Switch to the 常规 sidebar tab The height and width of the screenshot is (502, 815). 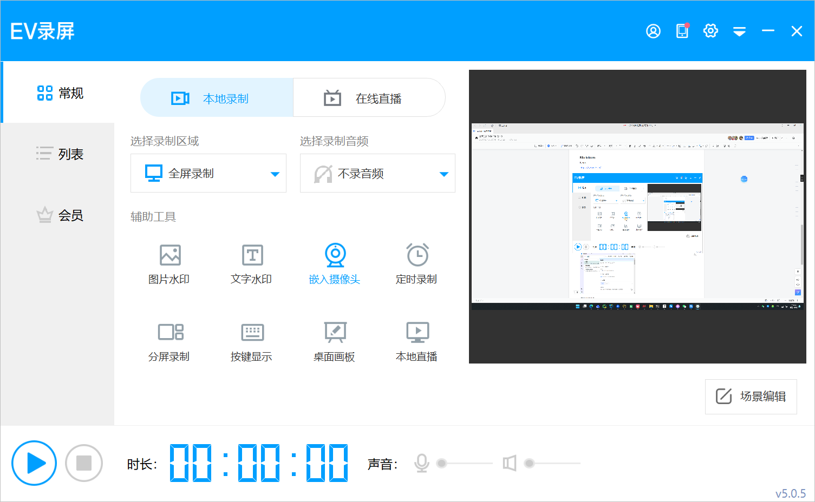tap(58, 93)
